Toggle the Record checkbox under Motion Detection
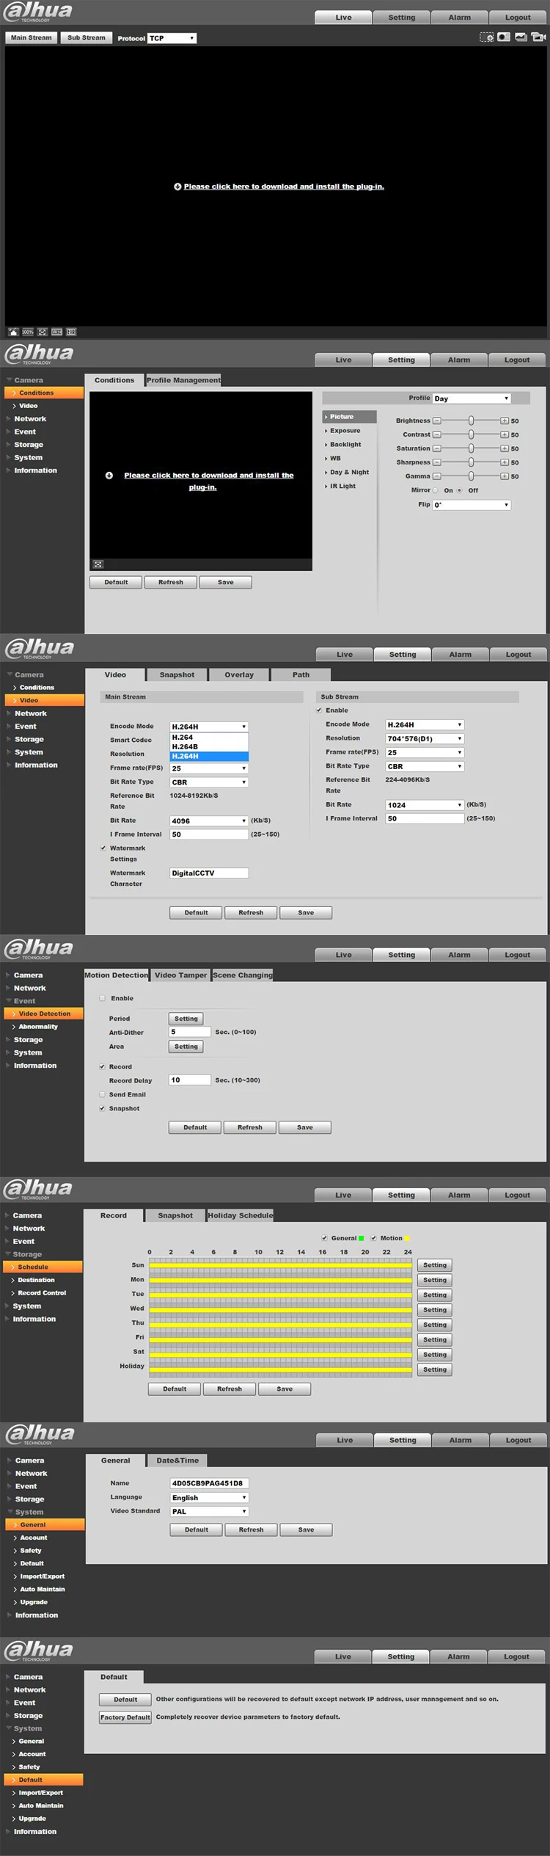 [103, 1067]
